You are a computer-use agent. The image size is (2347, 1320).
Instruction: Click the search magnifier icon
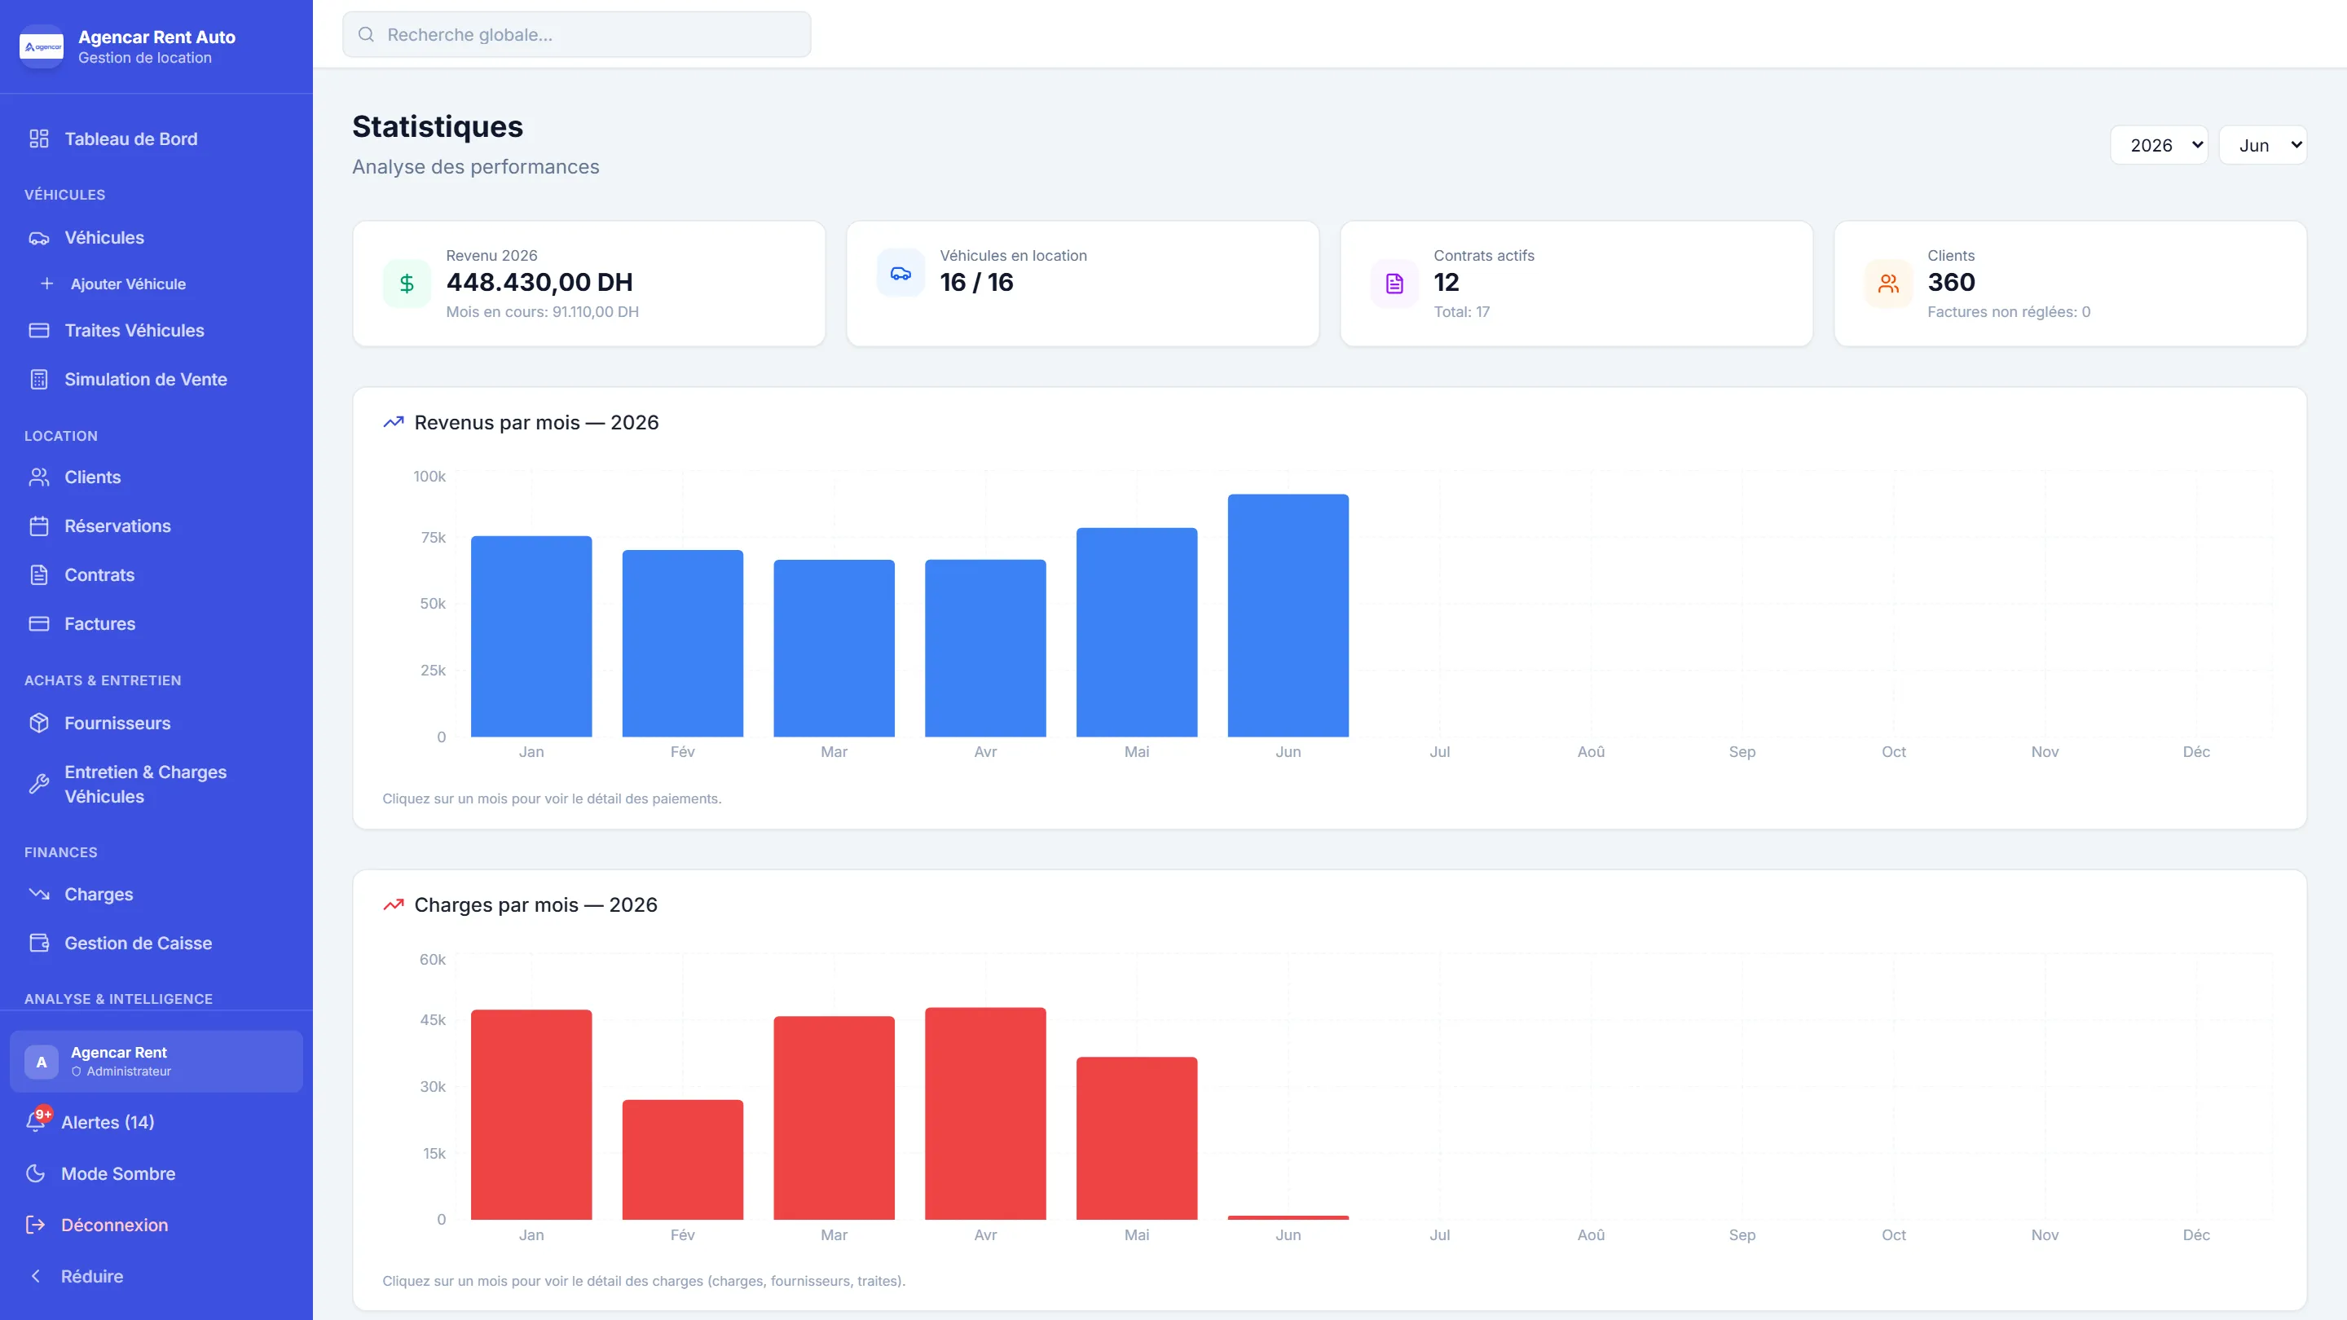click(366, 34)
